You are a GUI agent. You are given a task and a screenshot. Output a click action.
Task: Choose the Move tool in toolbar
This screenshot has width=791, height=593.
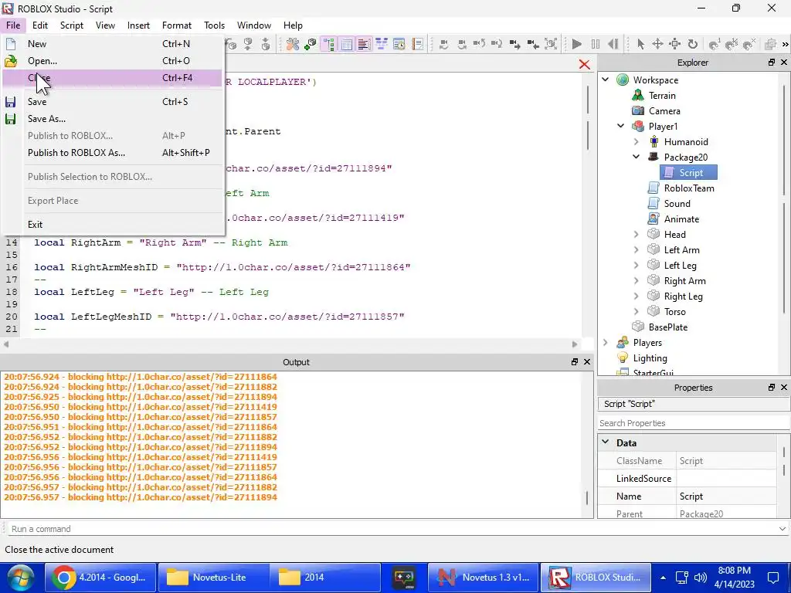click(x=657, y=44)
